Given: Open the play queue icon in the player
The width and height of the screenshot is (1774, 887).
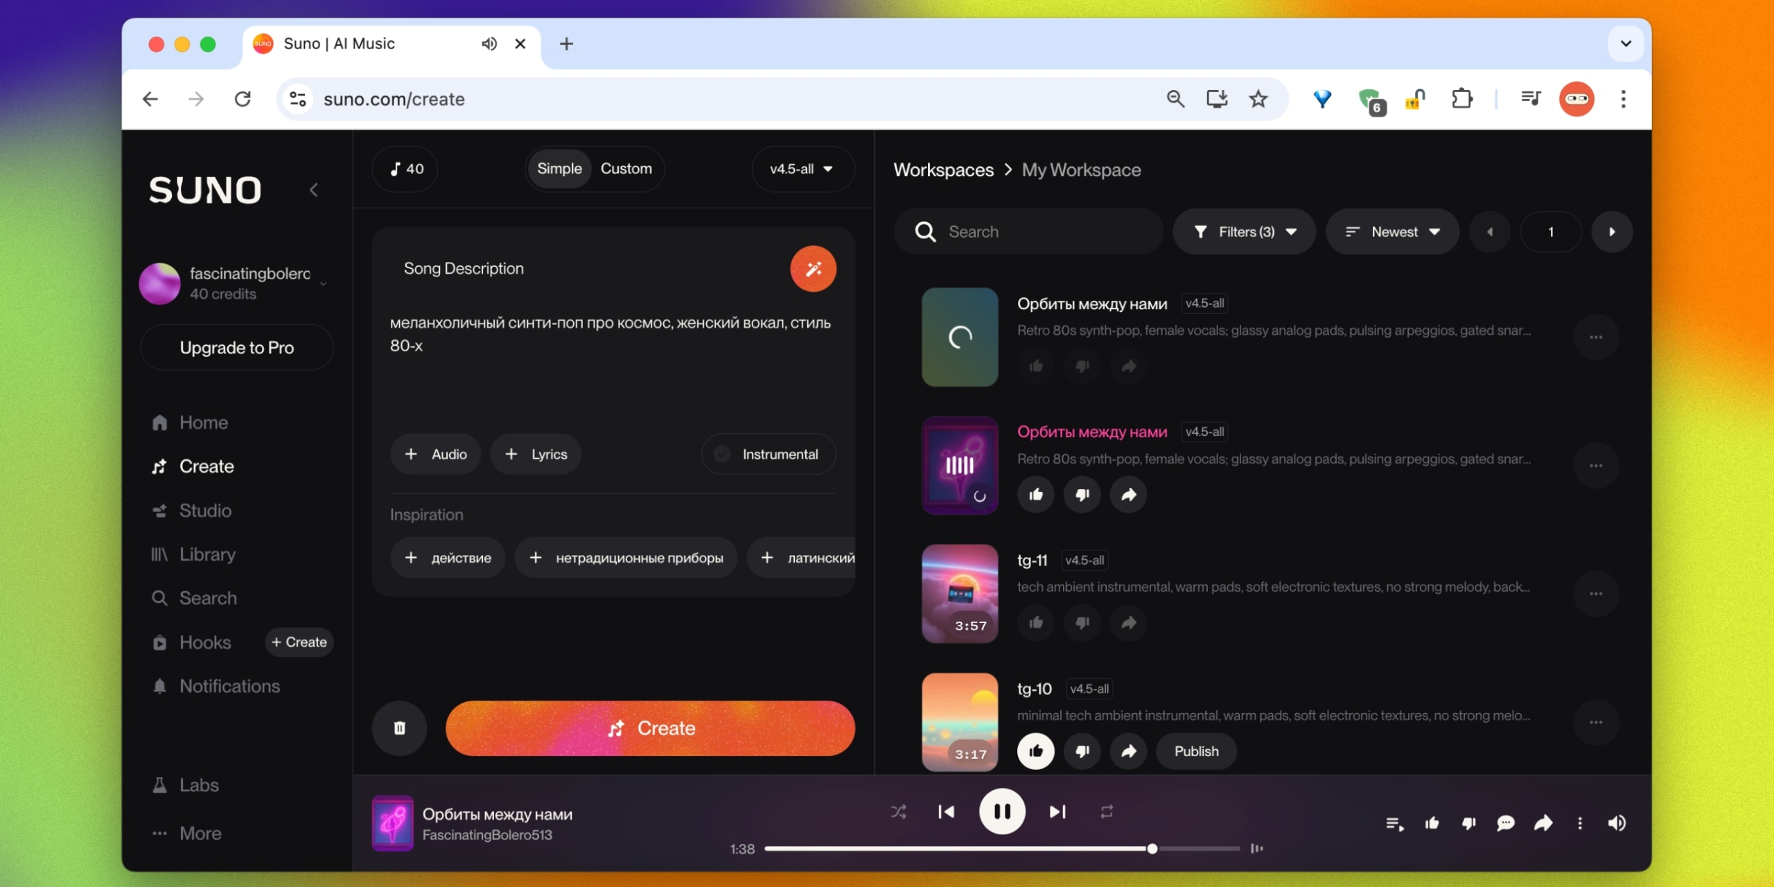Looking at the screenshot, I should point(1394,823).
